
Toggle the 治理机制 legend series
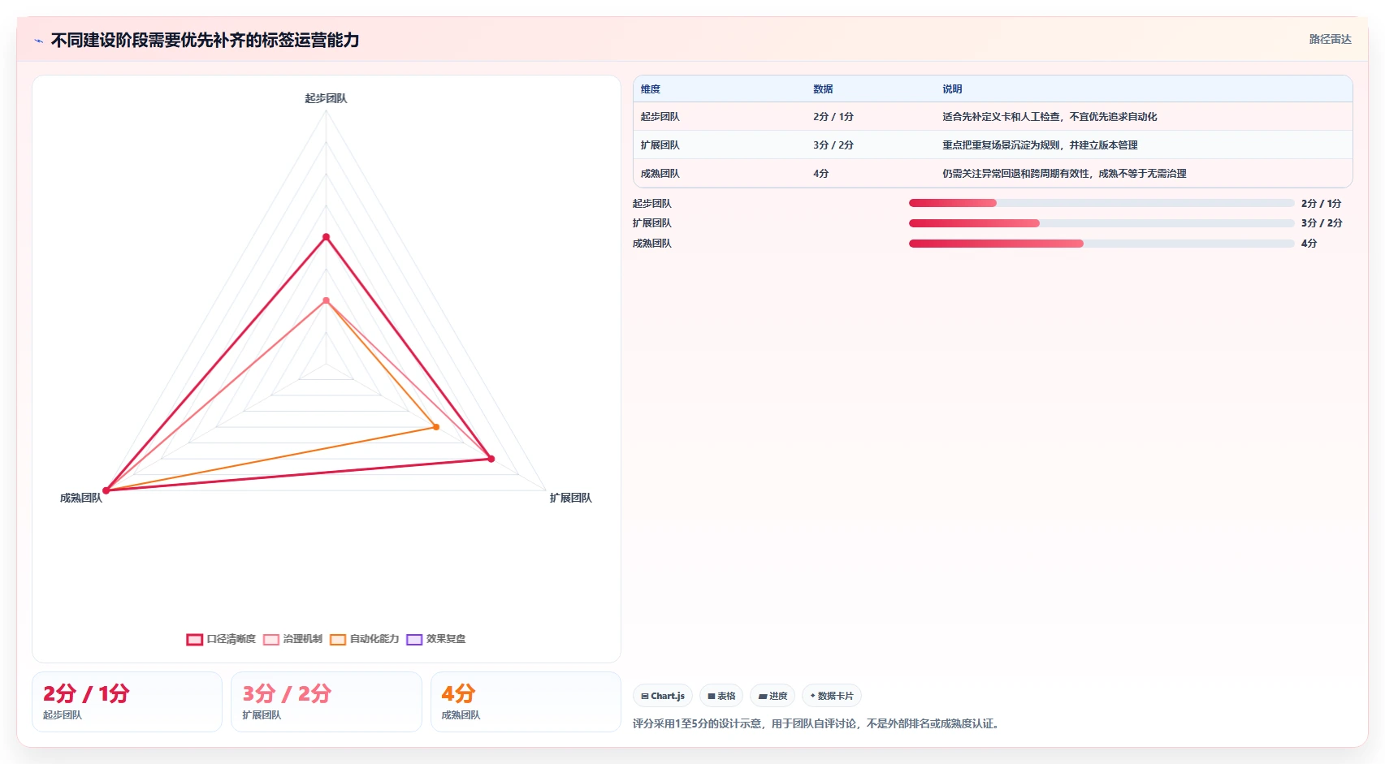point(292,639)
